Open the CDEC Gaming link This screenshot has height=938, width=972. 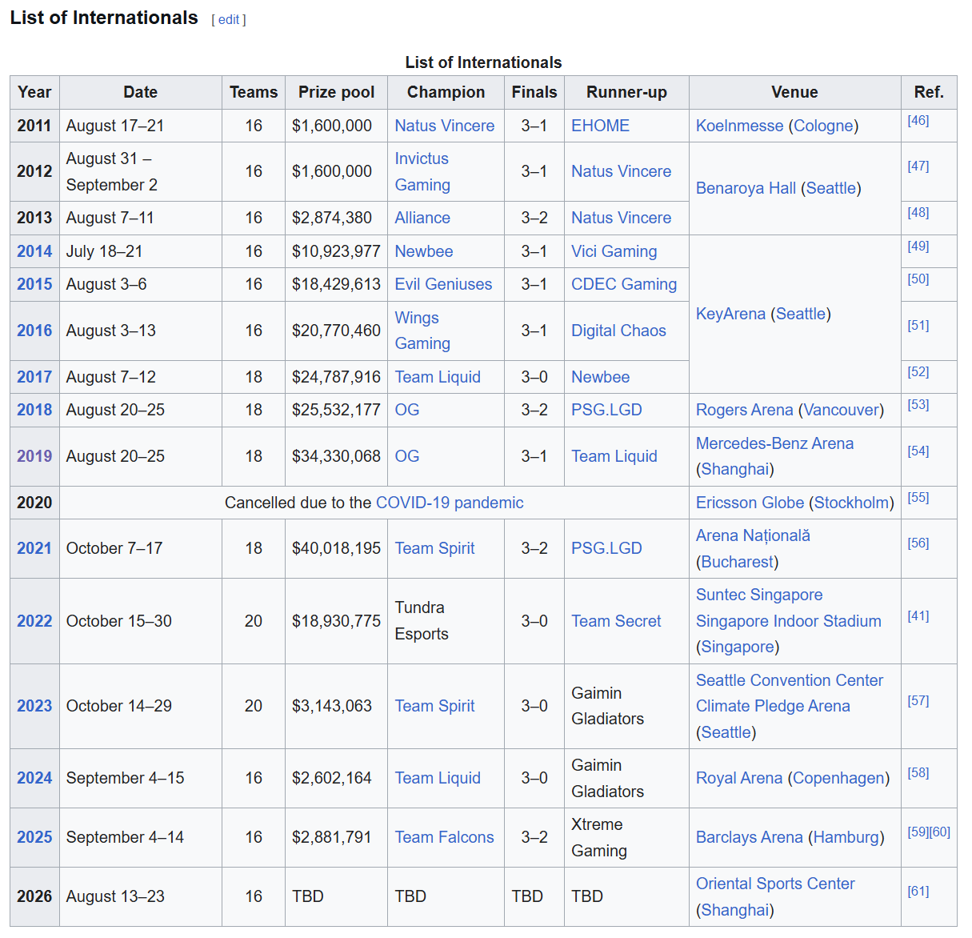(x=624, y=284)
